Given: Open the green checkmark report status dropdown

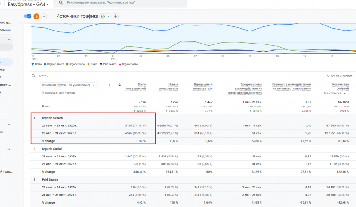Looking at the screenshot, I should click(x=105, y=16).
